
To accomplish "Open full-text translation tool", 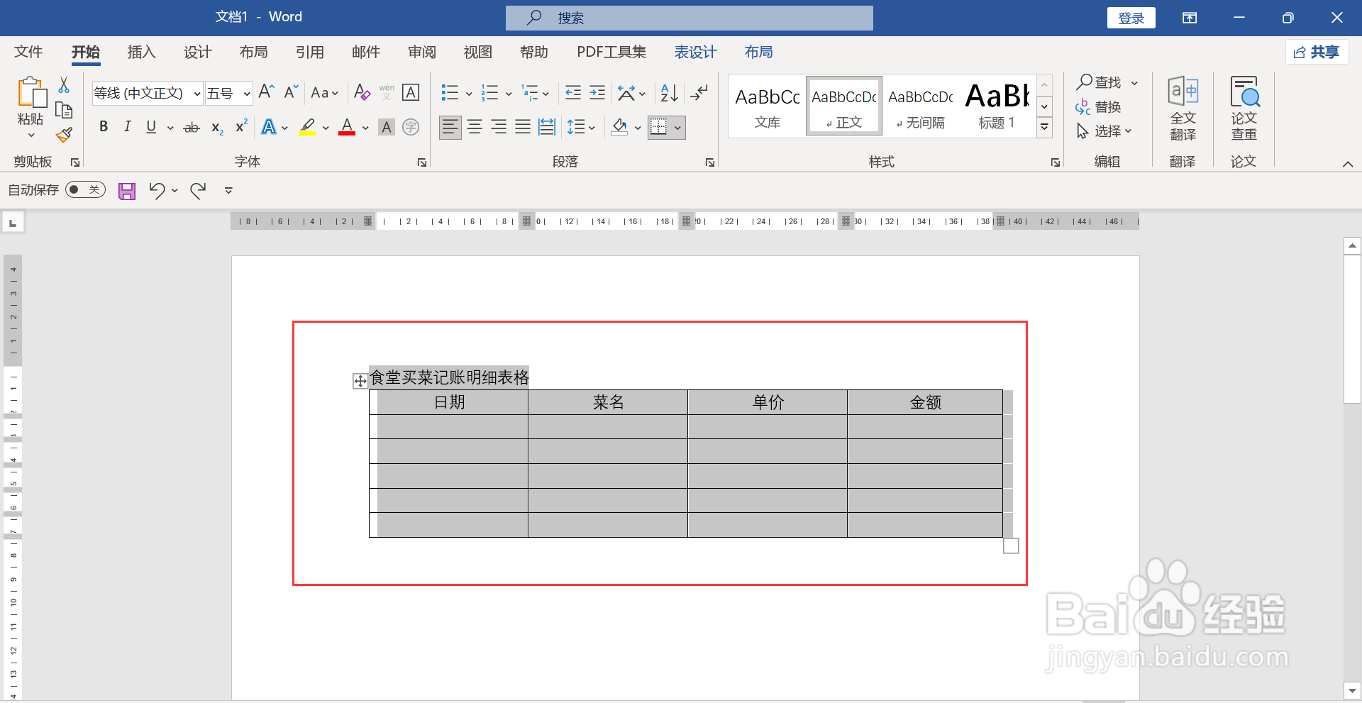I will [x=1183, y=109].
